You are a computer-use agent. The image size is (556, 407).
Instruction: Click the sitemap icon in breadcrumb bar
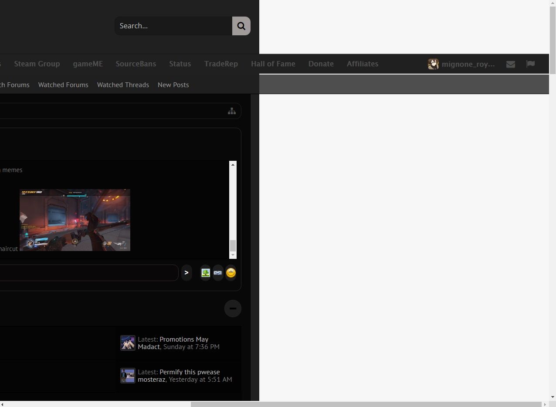point(232,112)
